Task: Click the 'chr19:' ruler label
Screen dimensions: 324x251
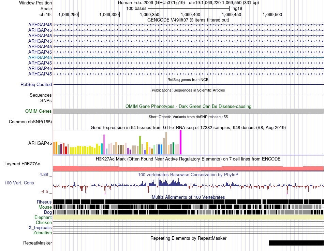Action: click(46, 14)
